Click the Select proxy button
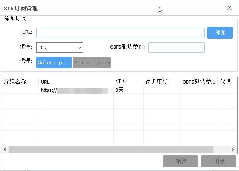This screenshot has width=239, height=171. pos(54,62)
